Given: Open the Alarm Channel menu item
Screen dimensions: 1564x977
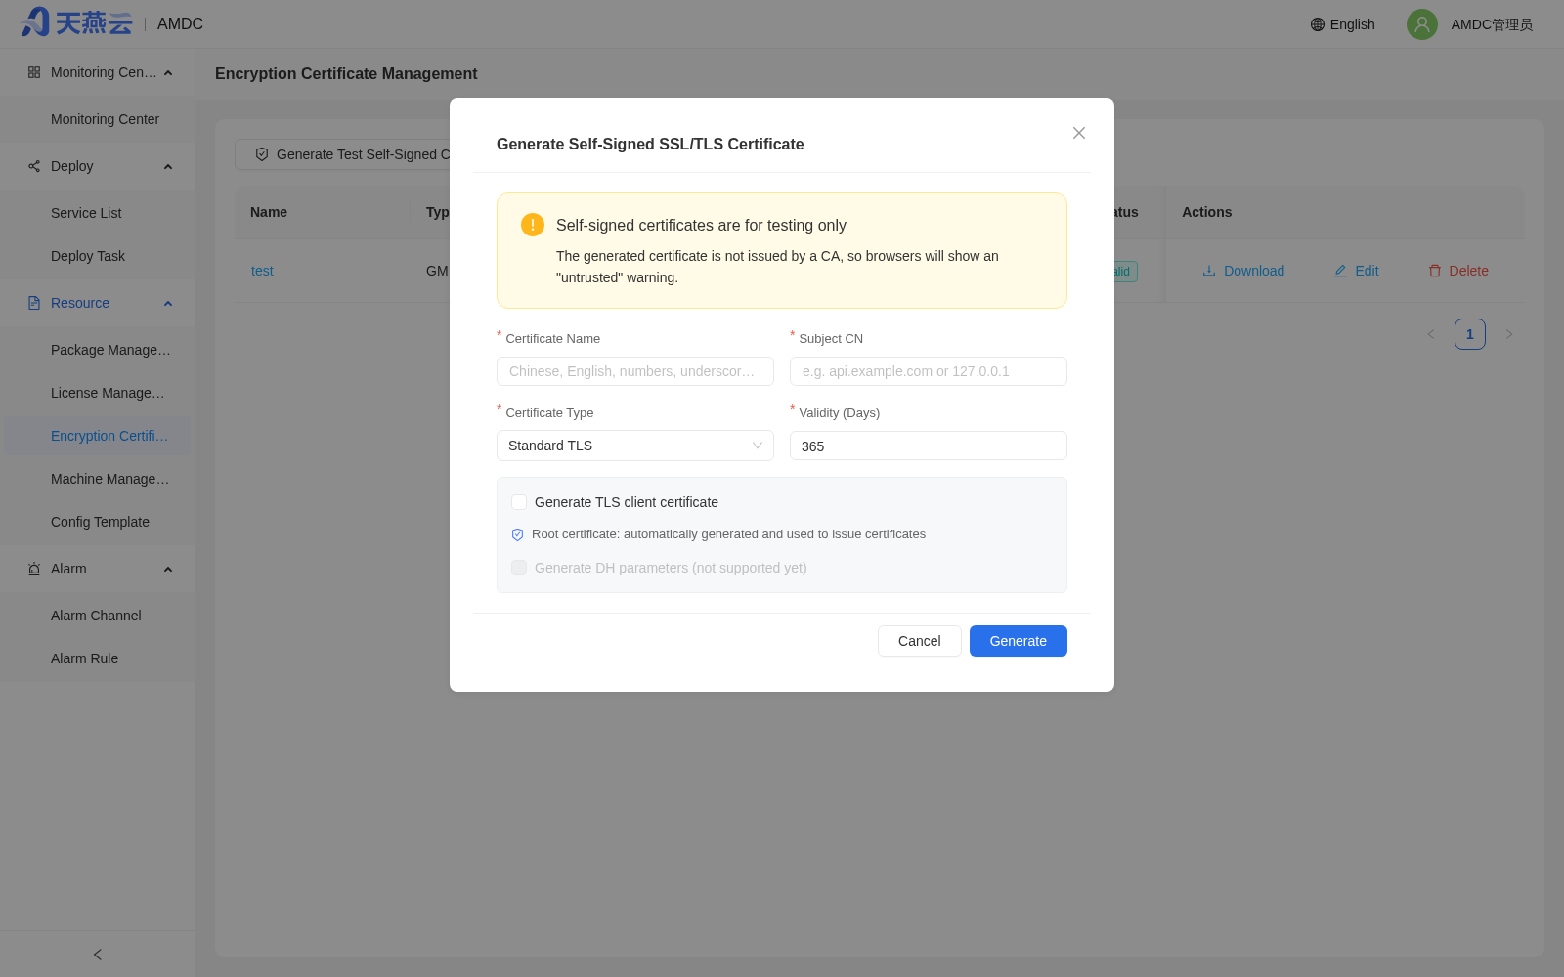Looking at the screenshot, I should pyautogui.click(x=98, y=616).
